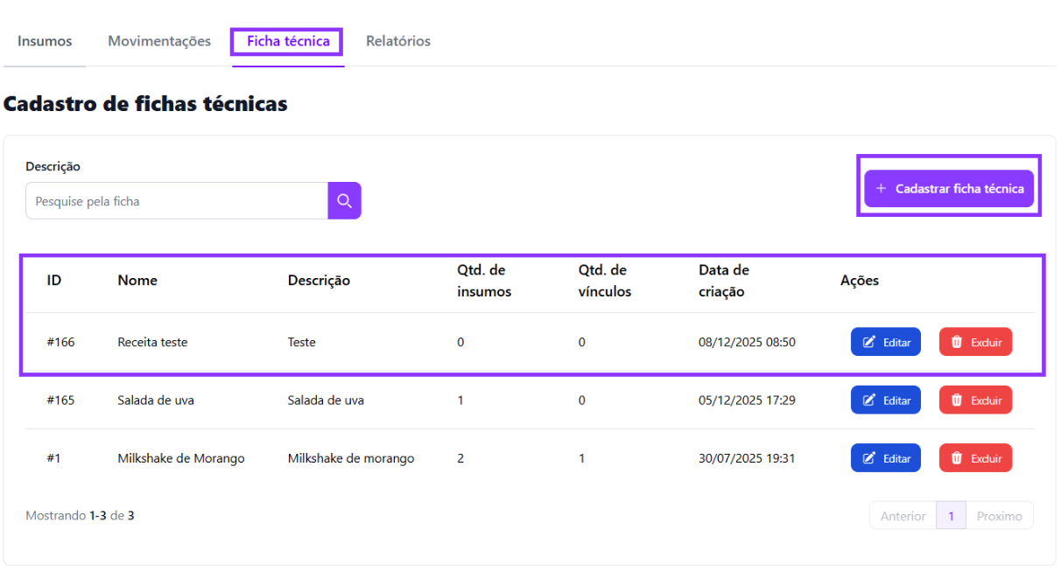Go to the Relatórios tab
The height and width of the screenshot is (571, 1061).
[398, 41]
